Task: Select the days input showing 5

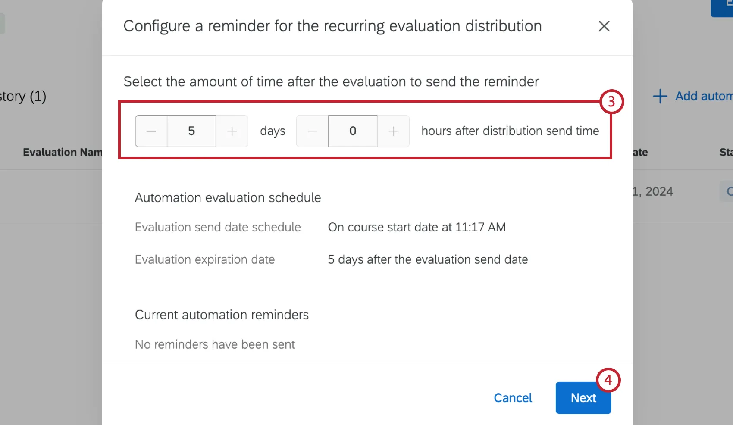Action: point(191,131)
